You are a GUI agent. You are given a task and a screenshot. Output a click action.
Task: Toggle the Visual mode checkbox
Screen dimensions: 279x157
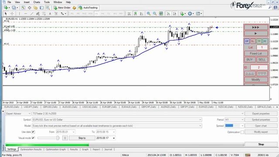pyautogui.click(x=33, y=138)
